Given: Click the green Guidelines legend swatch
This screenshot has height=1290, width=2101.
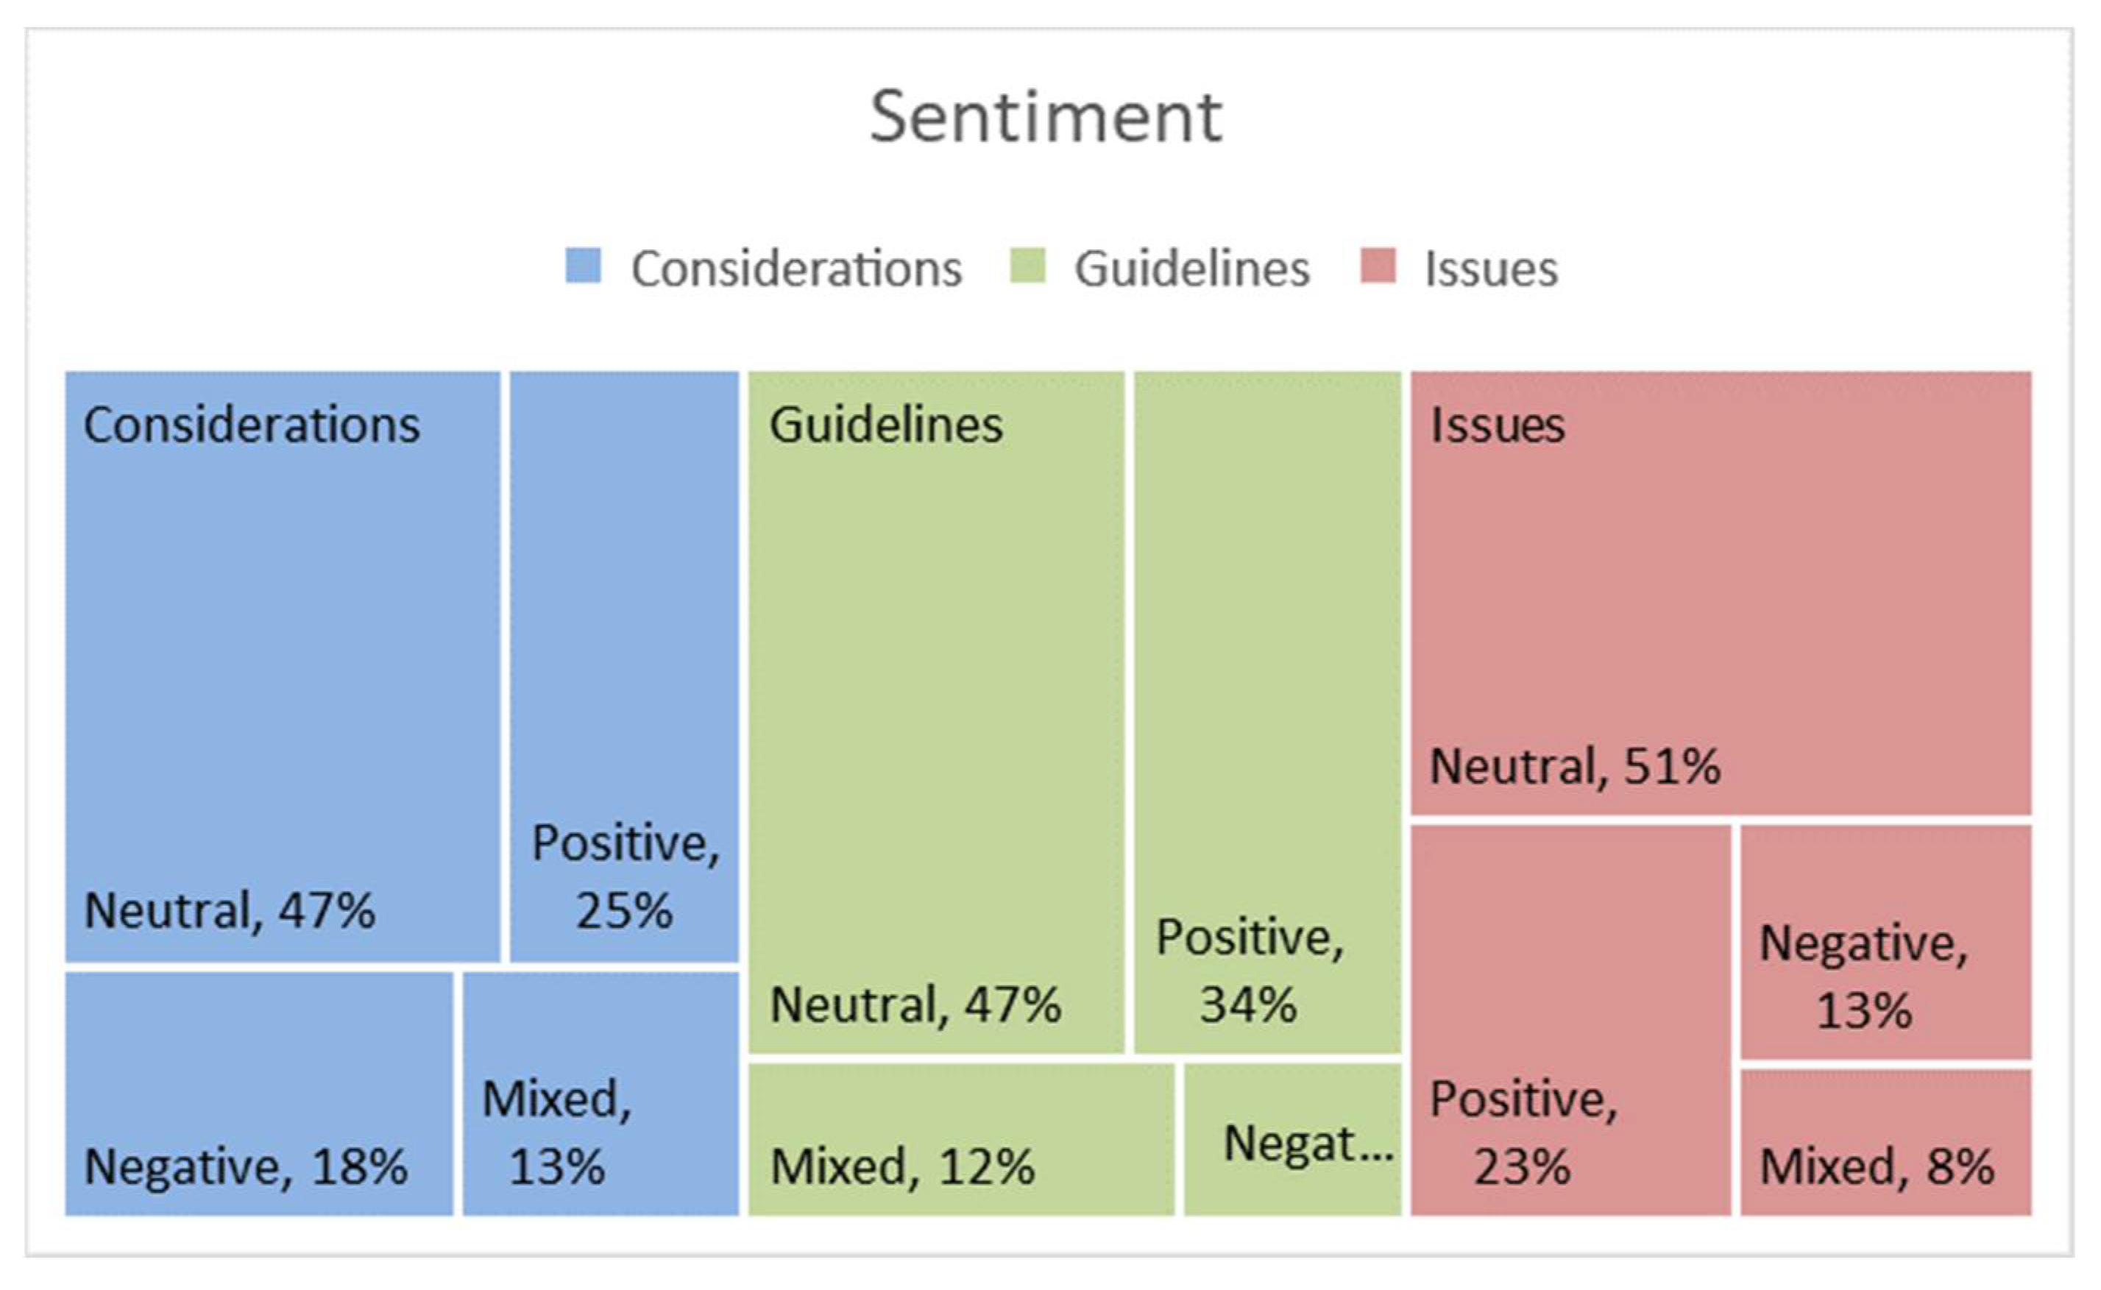Looking at the screenshot, I should coord(1027,266).
